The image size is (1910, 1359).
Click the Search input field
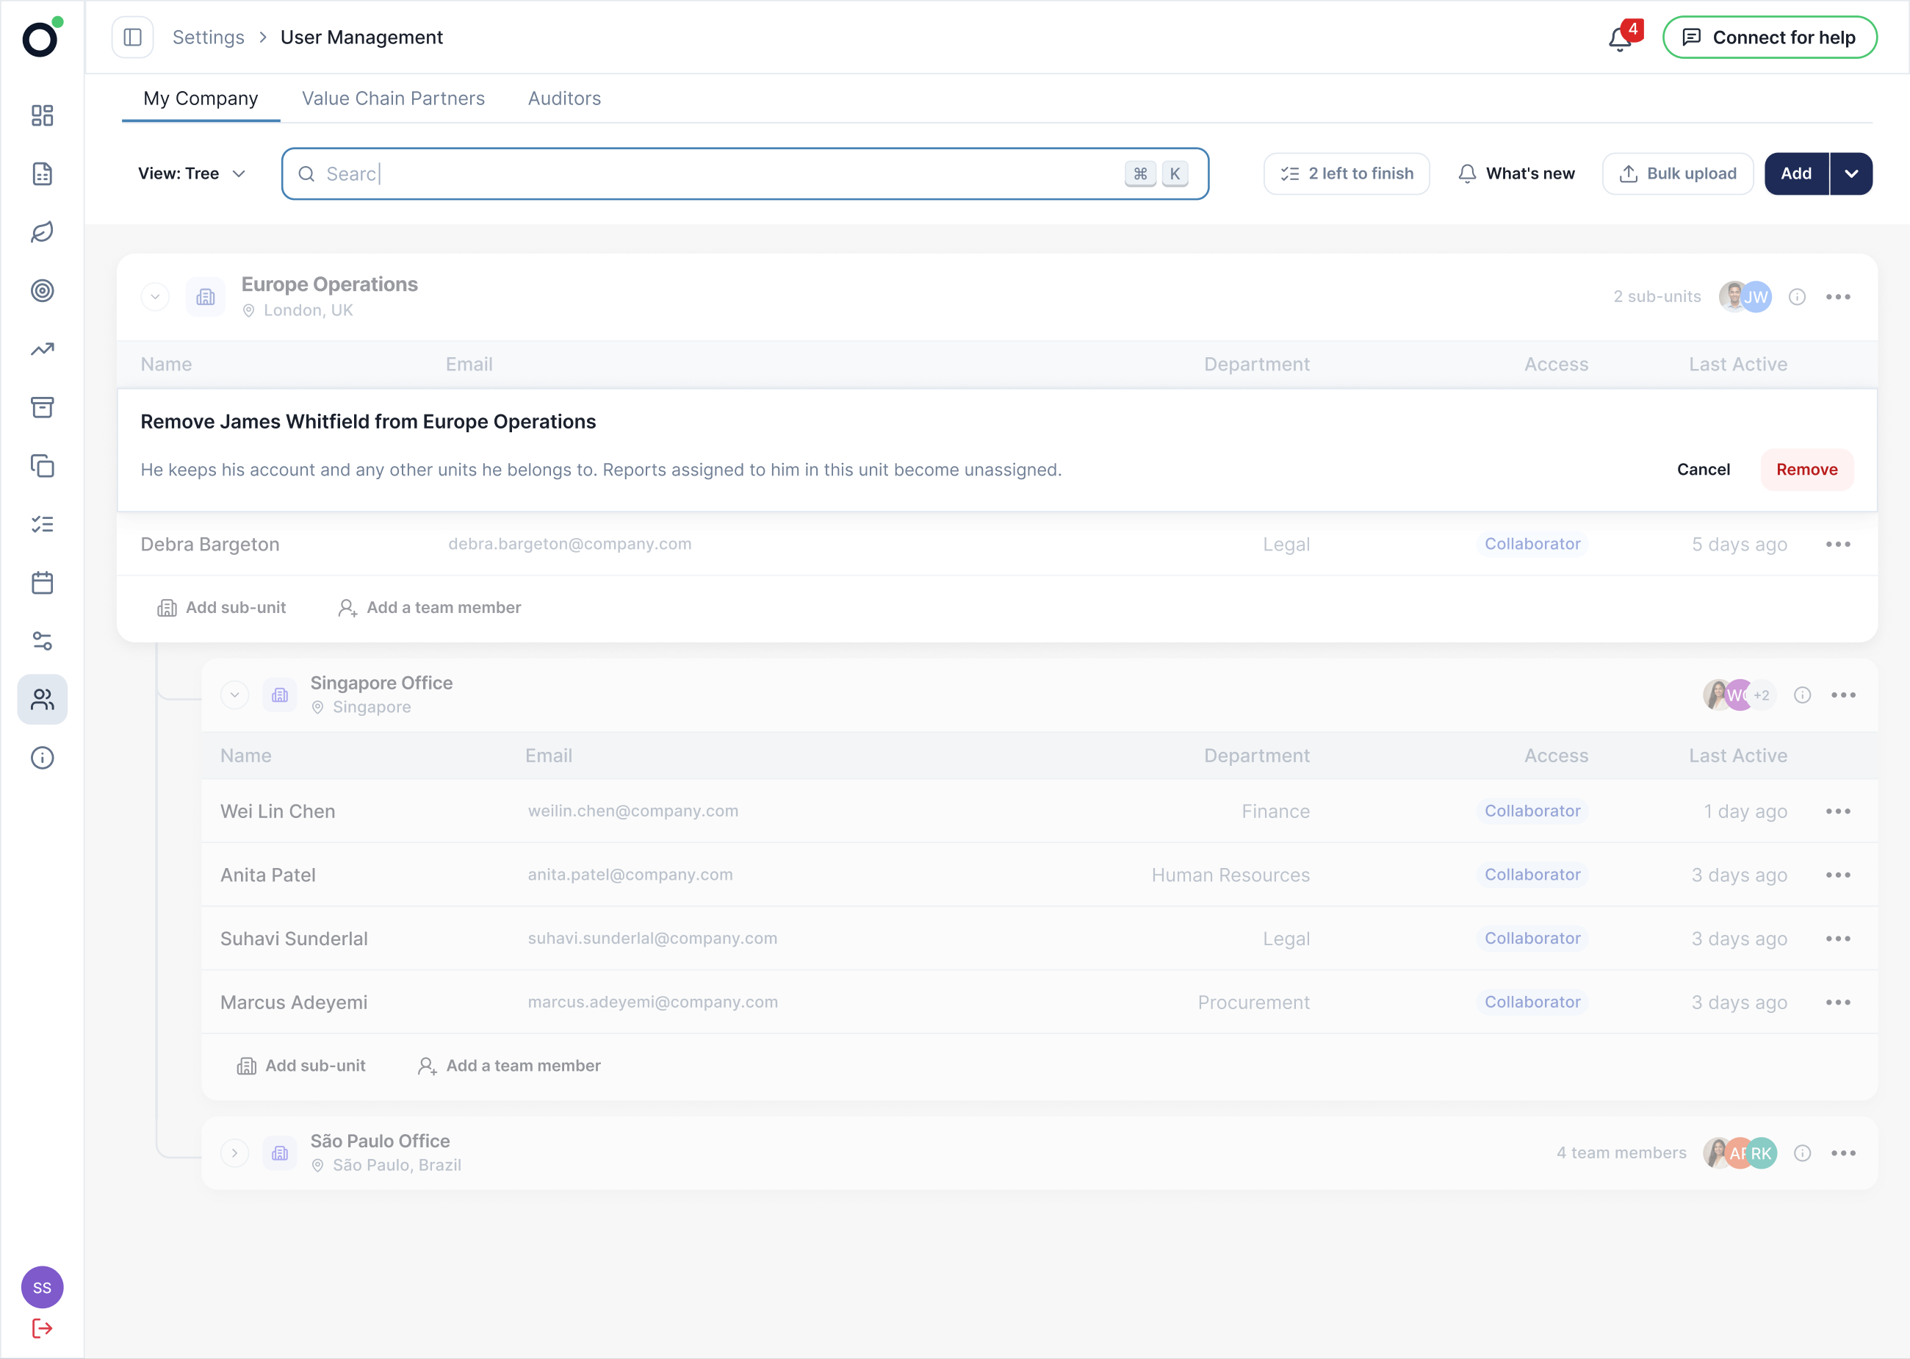coord(745,174)
